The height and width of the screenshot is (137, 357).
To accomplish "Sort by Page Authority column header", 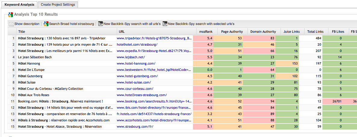I will [232, 32].
